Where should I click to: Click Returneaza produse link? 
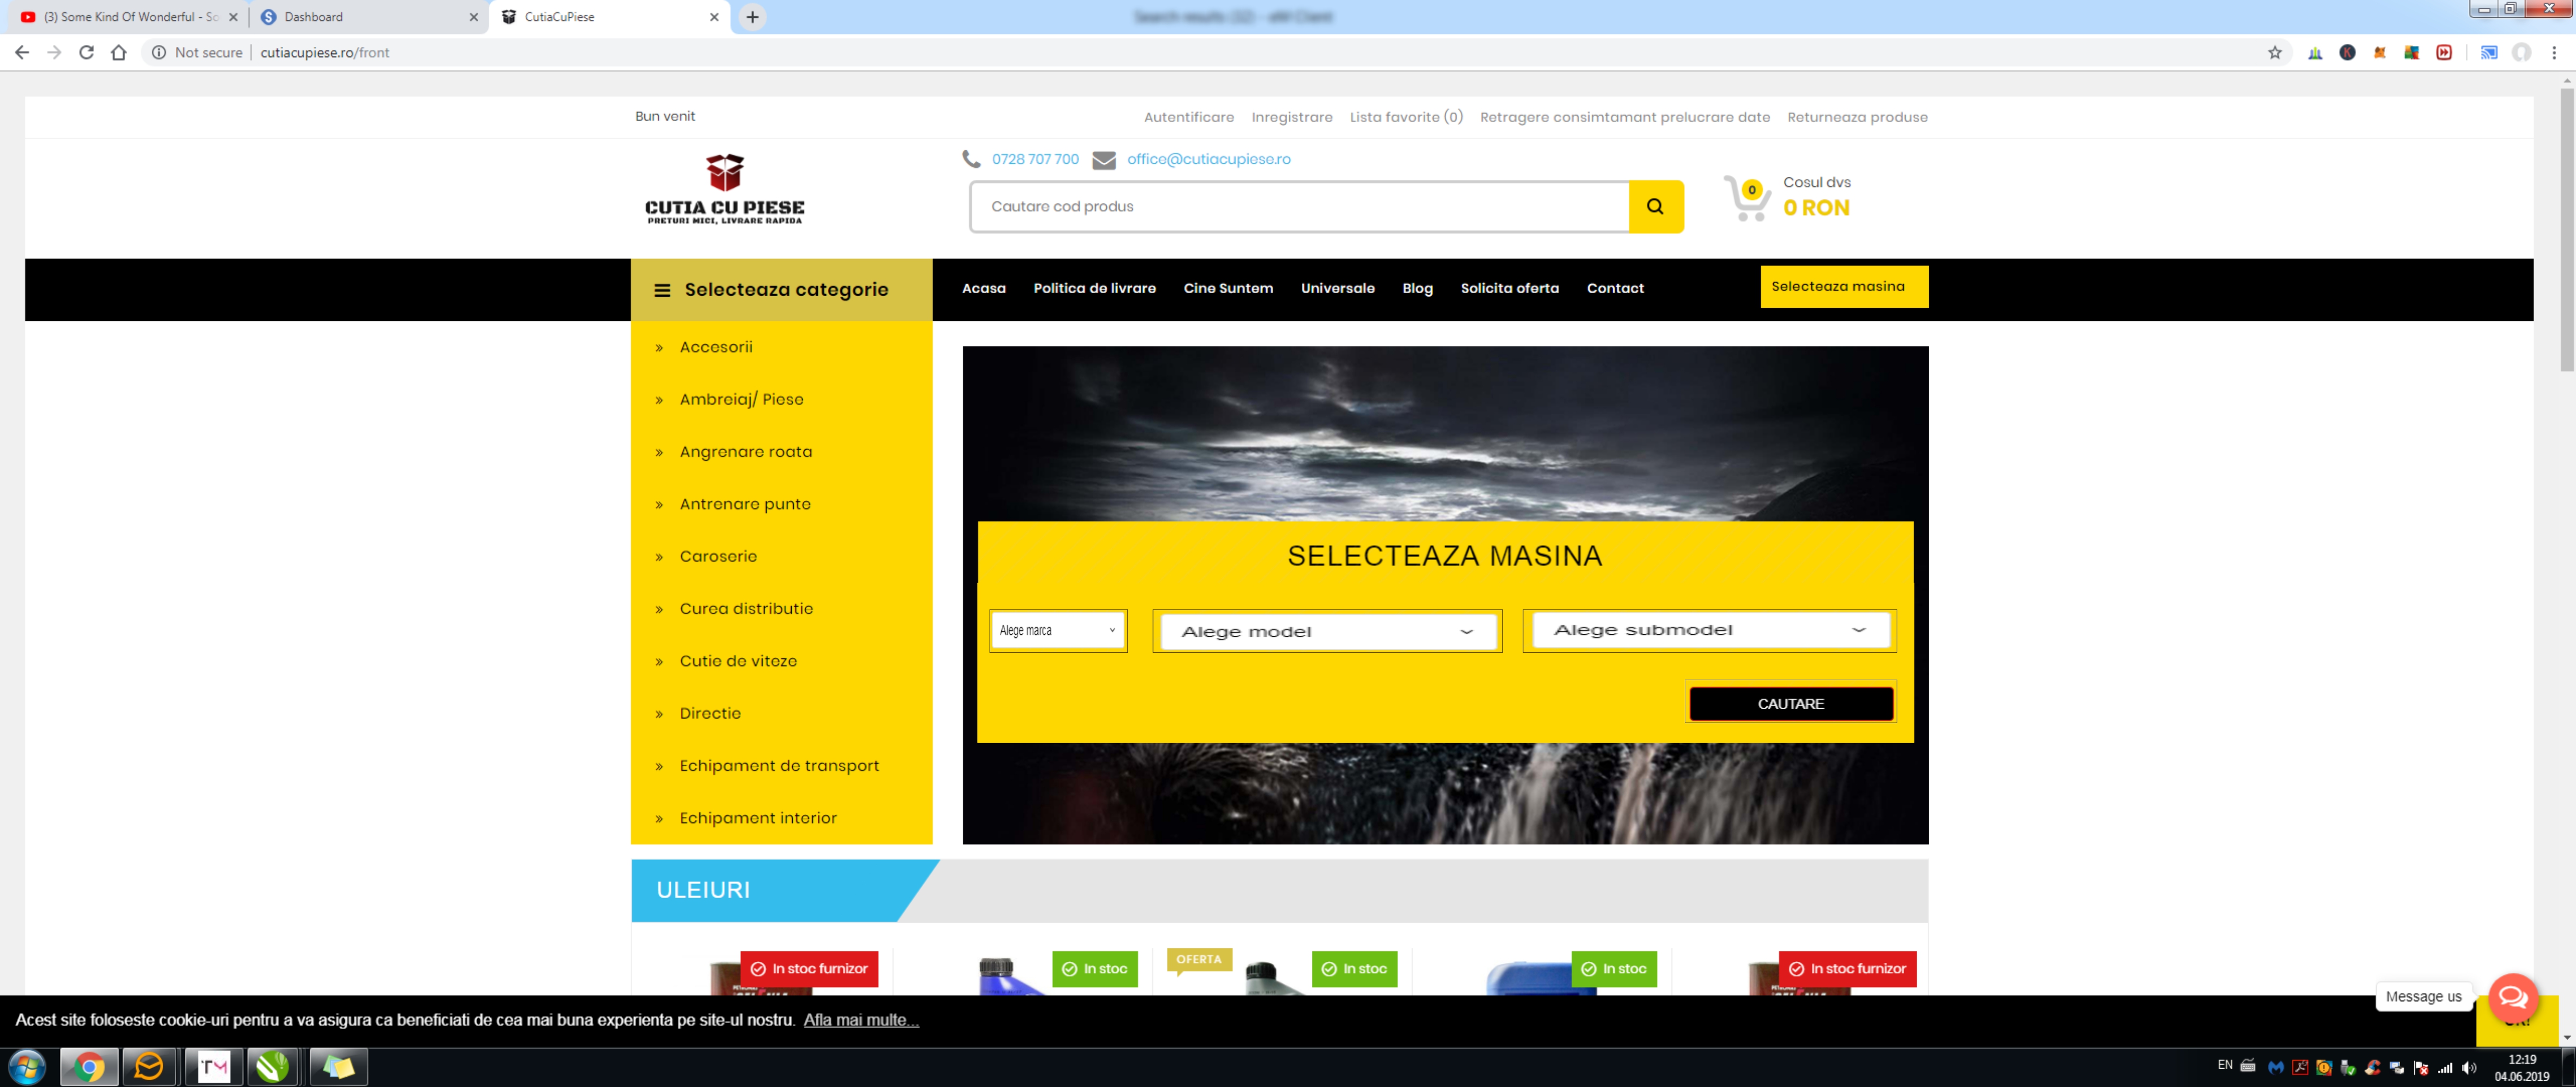(1857, 117)
